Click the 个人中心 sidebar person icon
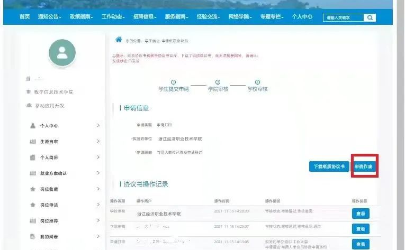The width and height of the screenshot is (405, 250). pos(33,126)
